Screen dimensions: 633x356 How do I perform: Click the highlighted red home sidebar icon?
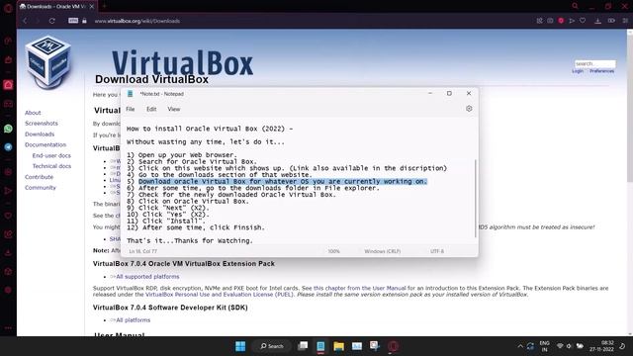tap(8, 84)
